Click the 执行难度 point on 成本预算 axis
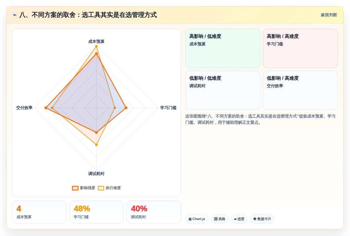Viewport: 350px width, 236px height. pos(97,47)
